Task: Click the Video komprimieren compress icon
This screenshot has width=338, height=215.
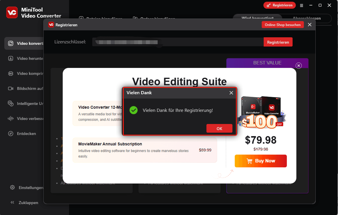Action: [x=10, y=73]
